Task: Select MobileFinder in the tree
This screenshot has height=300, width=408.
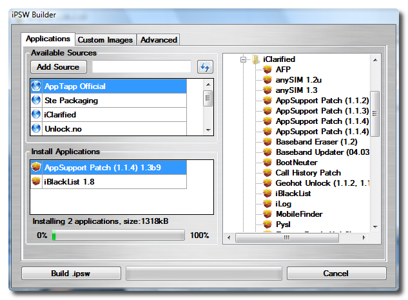Action: 299,214
